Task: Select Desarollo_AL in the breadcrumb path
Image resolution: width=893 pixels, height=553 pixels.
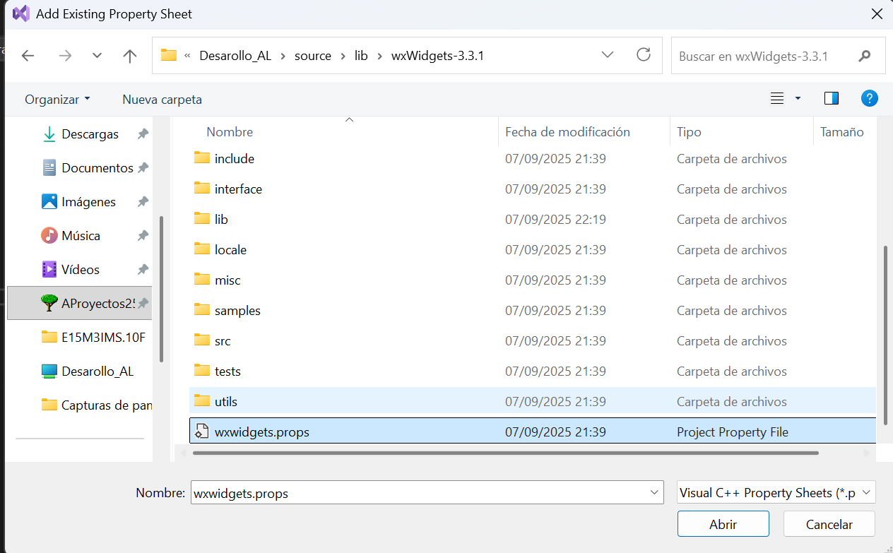Action: coord(235,56)
